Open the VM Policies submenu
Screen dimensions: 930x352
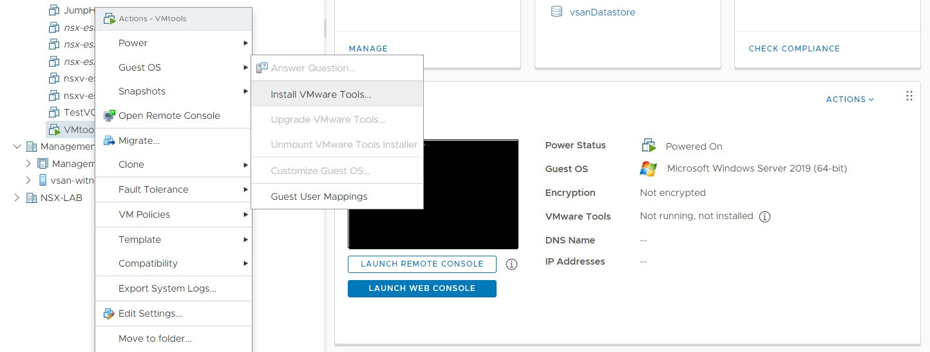pos(173,215)
